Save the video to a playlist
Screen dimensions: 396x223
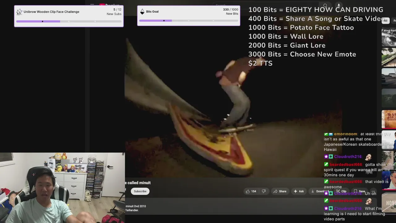(359, 191)
